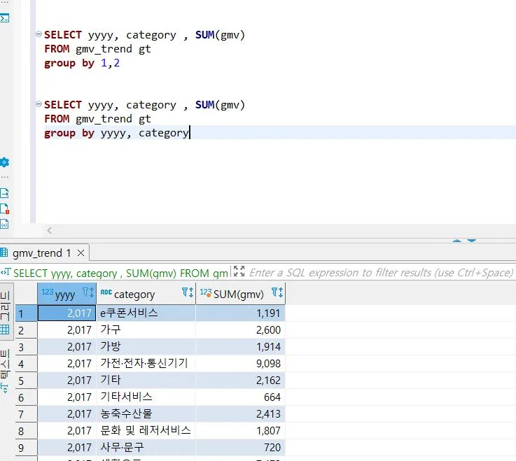Minimize results panel with the down arrow
The height and width of the screenshot is (461, 516).
[x=472, y=241]
